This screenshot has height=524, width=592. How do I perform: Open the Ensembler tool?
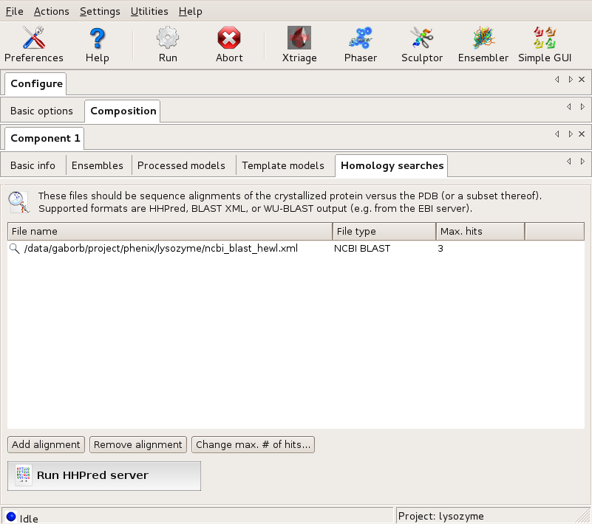[x=483, y=44]
